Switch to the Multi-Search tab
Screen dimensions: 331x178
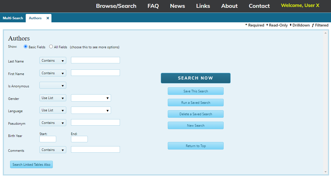tap(13, 18)
